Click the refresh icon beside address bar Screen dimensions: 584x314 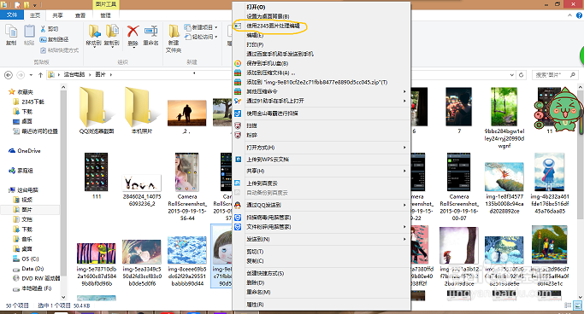pyautogui.click(x=521, y=75)
